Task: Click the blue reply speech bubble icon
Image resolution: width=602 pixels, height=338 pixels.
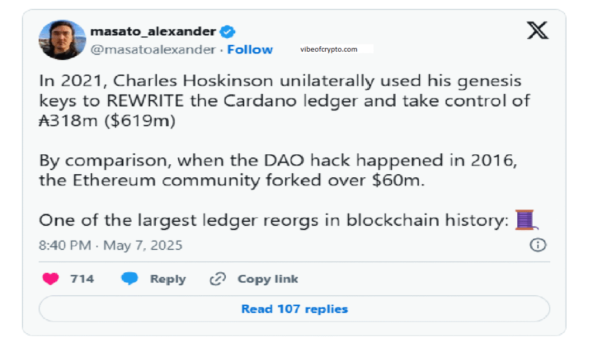Action: point(129,279)
